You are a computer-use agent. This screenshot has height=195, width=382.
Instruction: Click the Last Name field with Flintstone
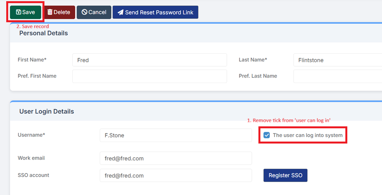(337, 60)
